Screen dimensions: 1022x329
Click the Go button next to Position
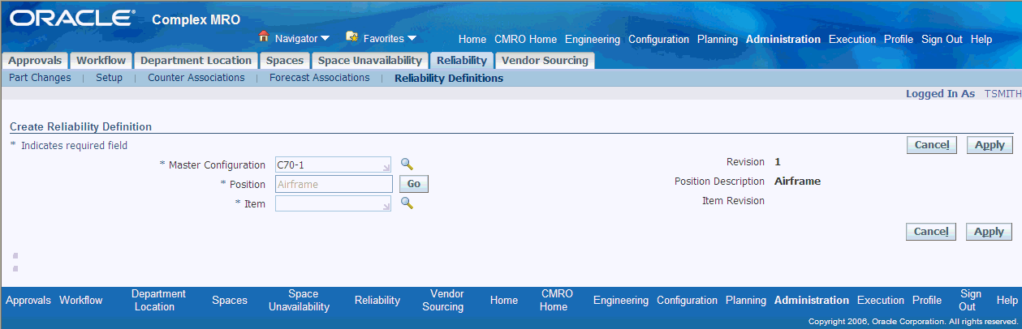413,184
